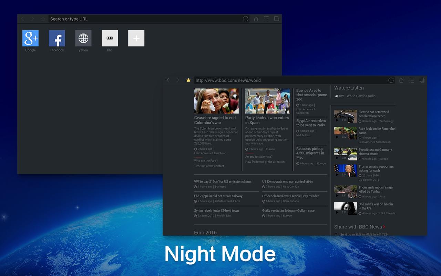
Task: Open 'Electric car sets world acceleration record' headline
Action: tap(374, 114)
